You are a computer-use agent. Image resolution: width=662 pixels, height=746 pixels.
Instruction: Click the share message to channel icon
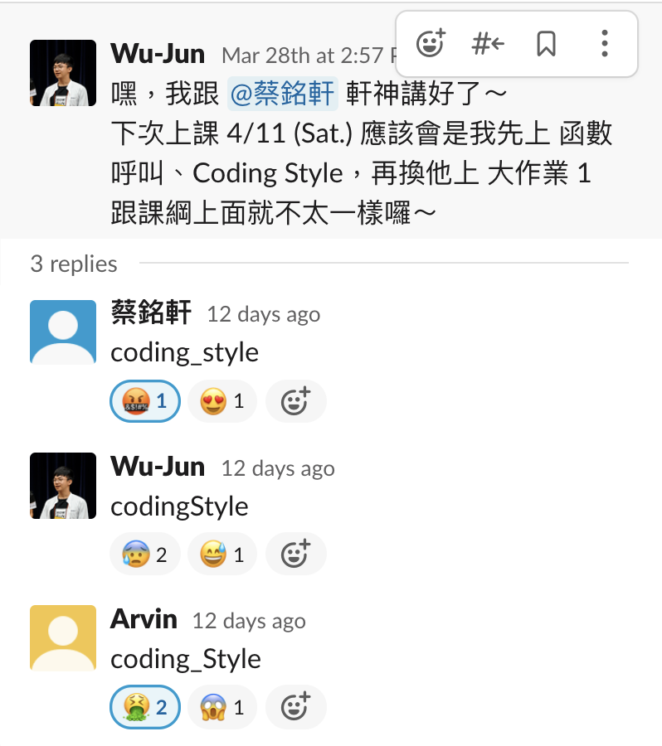(488, 43)
